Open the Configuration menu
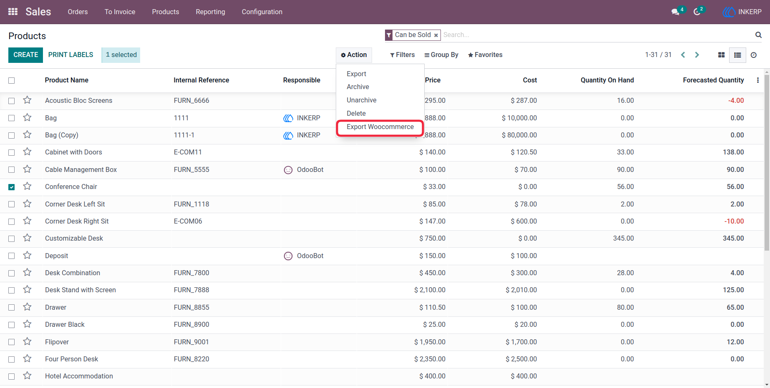770x388 pixels. pyautogui.click(x=262, y=12)
